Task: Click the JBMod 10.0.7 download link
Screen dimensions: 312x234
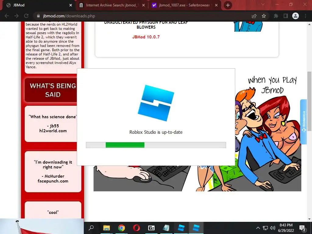Action: coord(146,37)
